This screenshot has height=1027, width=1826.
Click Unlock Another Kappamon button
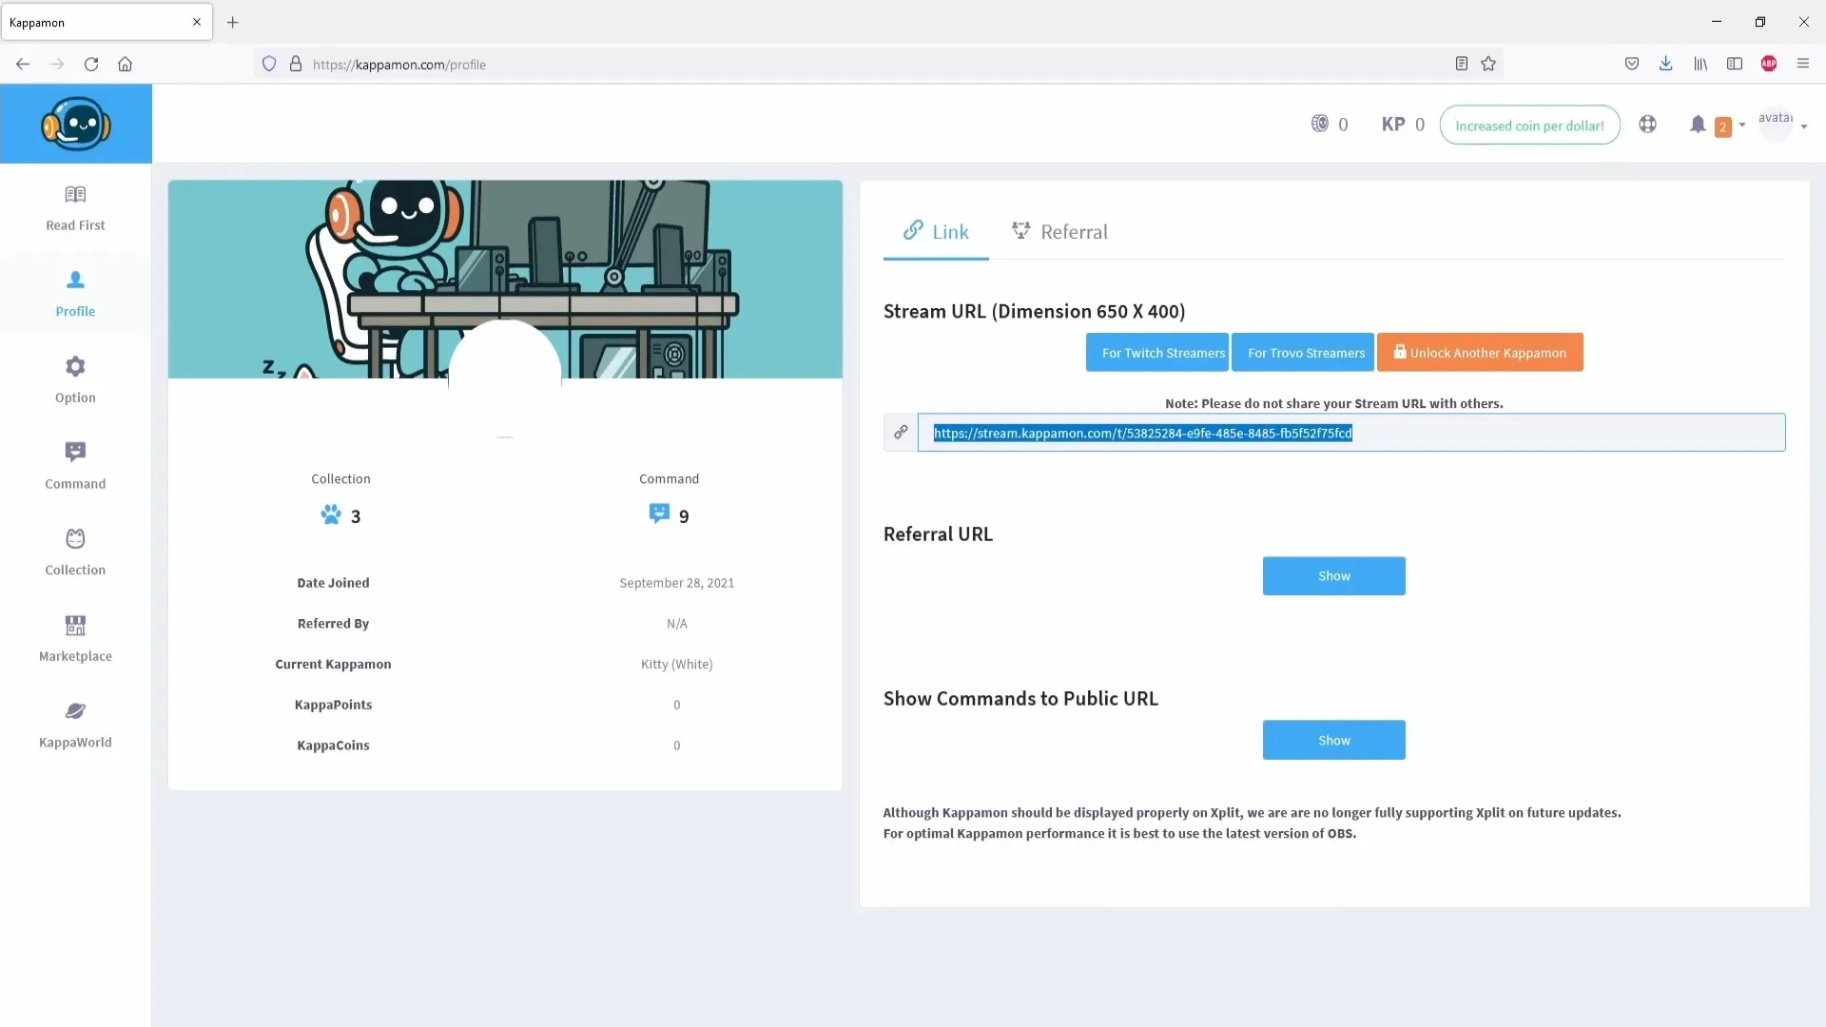tap(1480, 353)
